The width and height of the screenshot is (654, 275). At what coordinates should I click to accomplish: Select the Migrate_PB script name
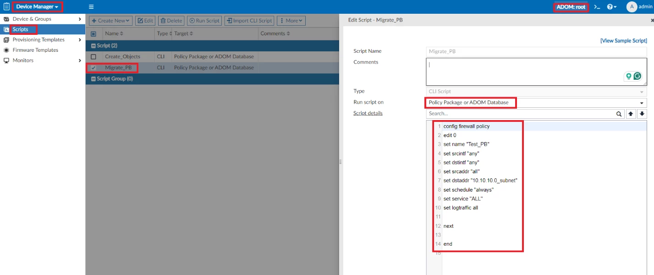(x=118, y=68)
